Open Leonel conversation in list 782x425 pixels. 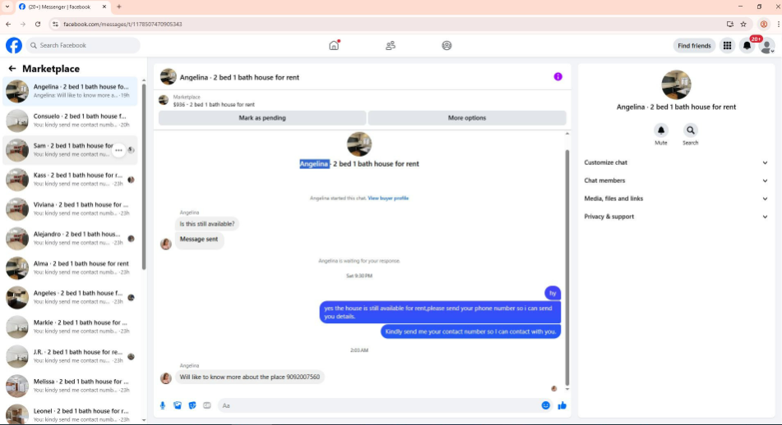pos(71,414)
